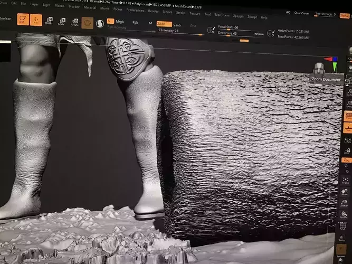Activate Edit mode button

tap(23, 20)
